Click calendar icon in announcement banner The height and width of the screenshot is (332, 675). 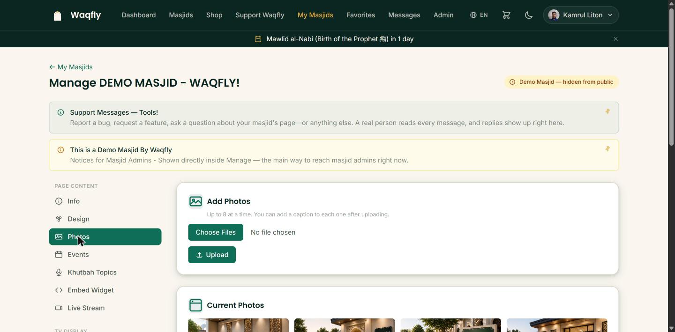(x=258, y=39)
